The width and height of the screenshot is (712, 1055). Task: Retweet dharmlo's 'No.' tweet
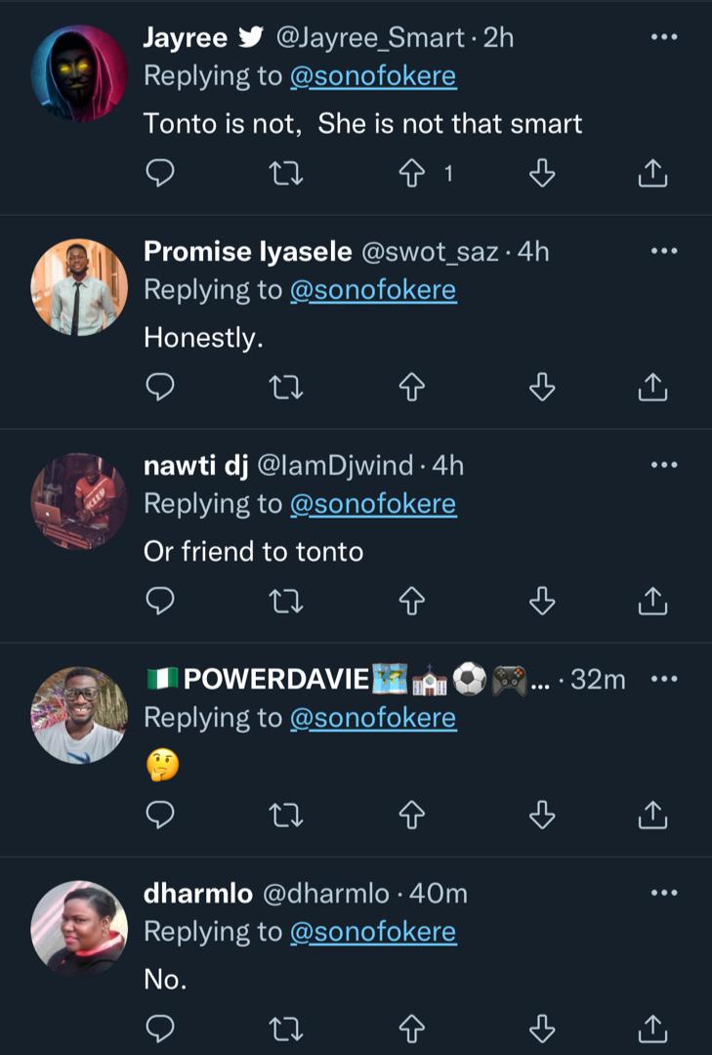coord(285,1027)
